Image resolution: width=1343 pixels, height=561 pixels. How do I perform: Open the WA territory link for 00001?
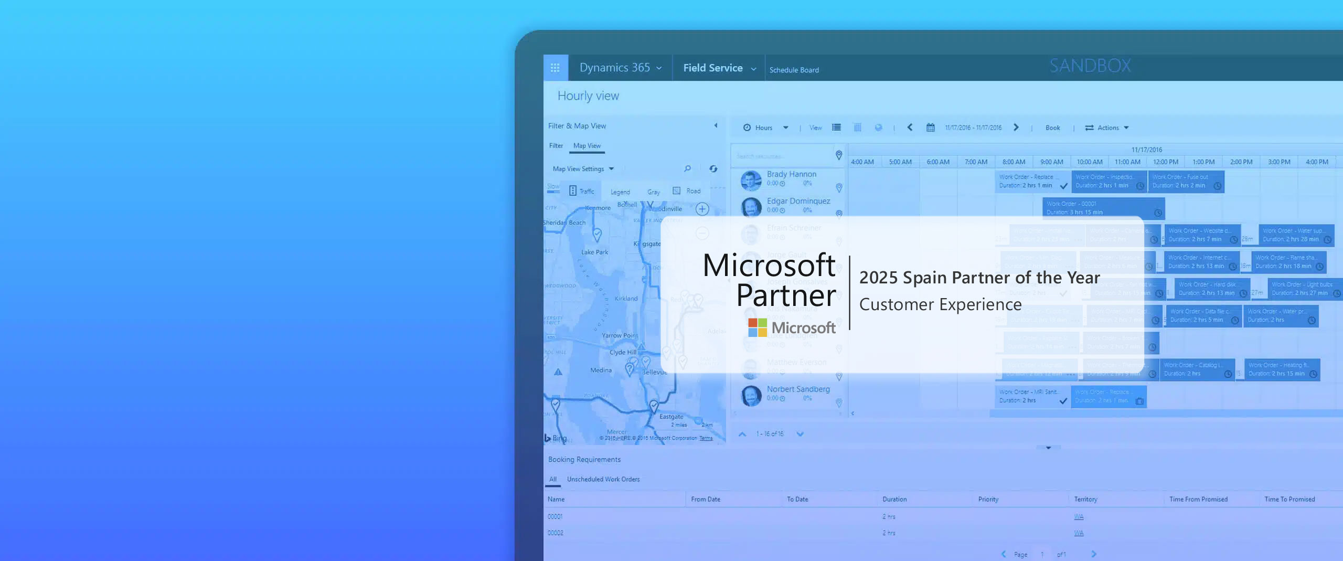click(1079, 517)
